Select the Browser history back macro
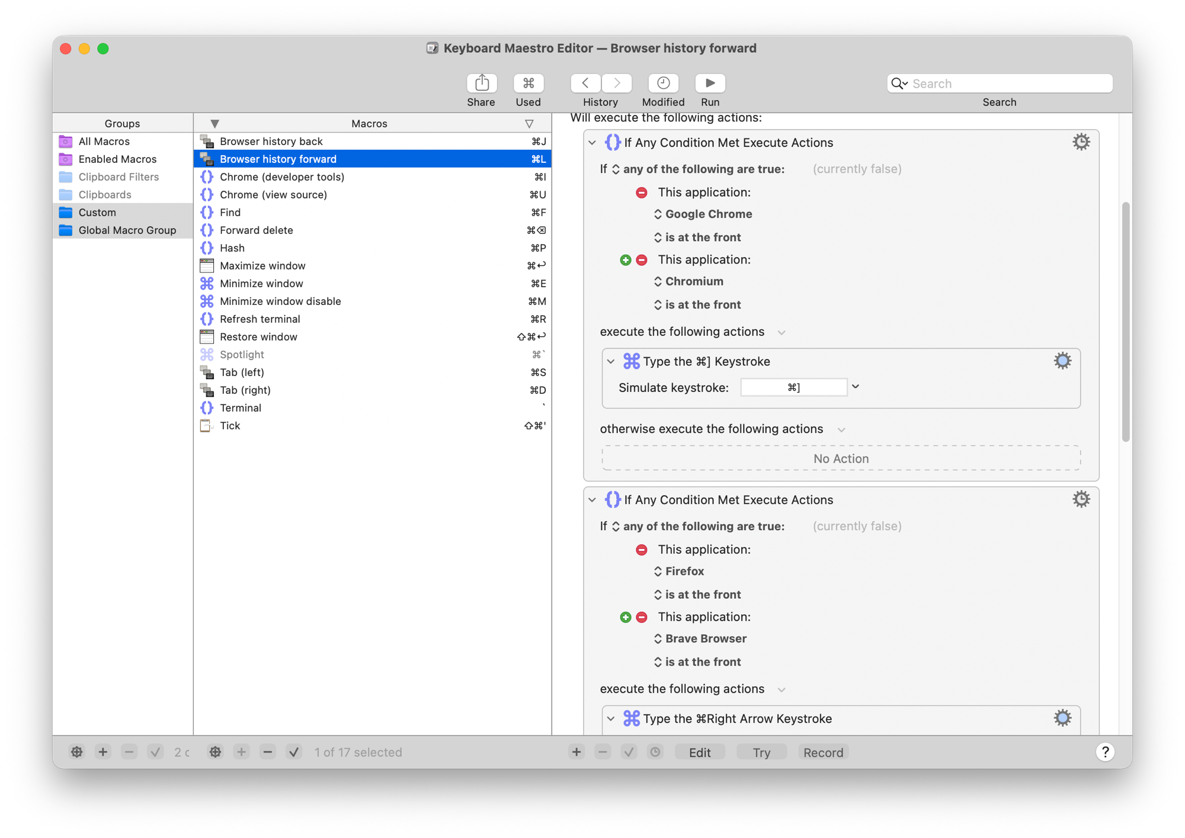The image size is (1185, 838). click(x=373, y=142)
